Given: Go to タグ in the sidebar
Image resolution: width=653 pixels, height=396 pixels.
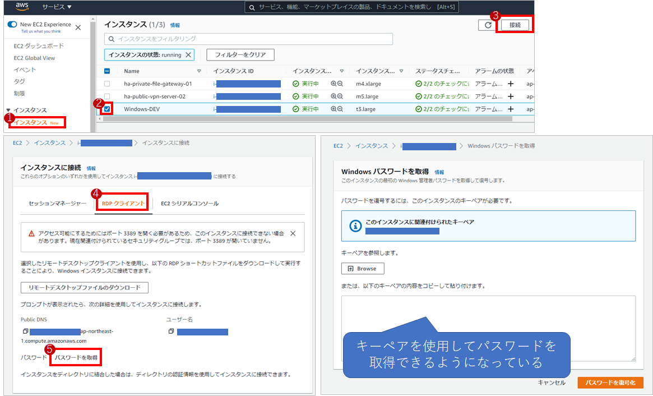Looking at the screenshot, I should [x=19, y=81].
